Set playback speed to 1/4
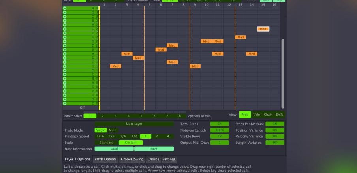357x173 pixels. 123,136
